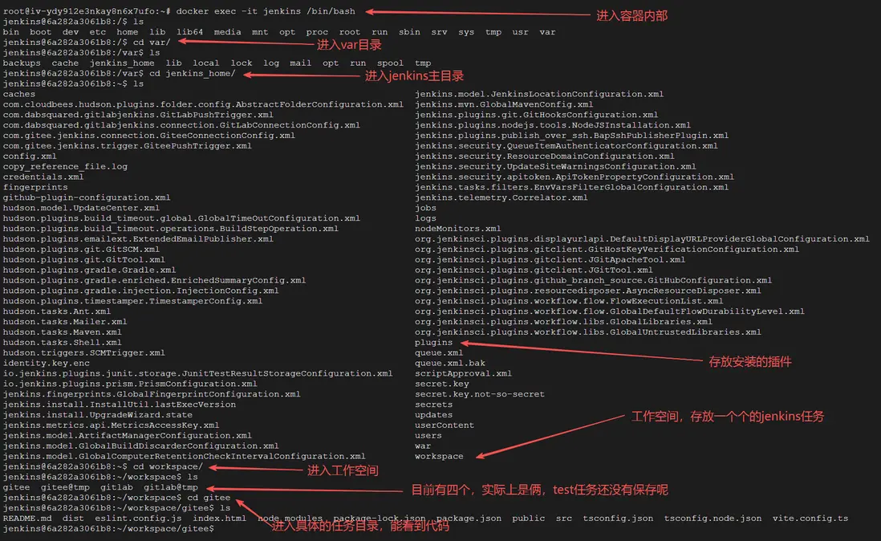This screenshot has width=881, height=541.
Task: Click the 'cd jenkins_home/' command text
Action: [x=192, y=73]
